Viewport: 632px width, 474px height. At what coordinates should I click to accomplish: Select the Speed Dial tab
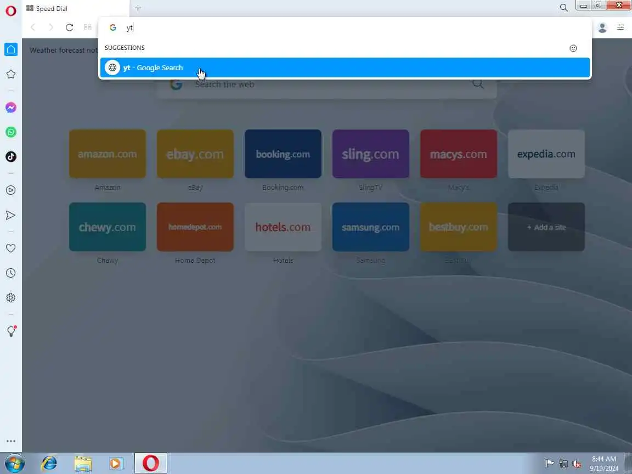tap(75, 8)
